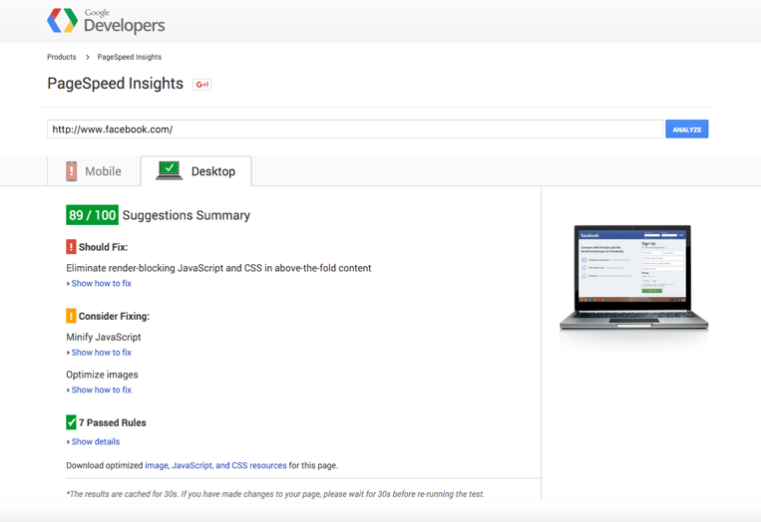The height and width of the screenshot is (522, 761).
Task: Select the Desktop tab
Action: [x=196, y=171]
